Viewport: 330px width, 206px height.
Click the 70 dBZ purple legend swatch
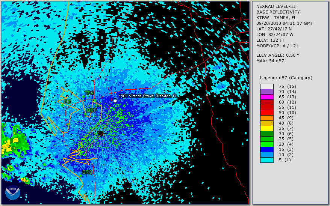pos(266,92)
